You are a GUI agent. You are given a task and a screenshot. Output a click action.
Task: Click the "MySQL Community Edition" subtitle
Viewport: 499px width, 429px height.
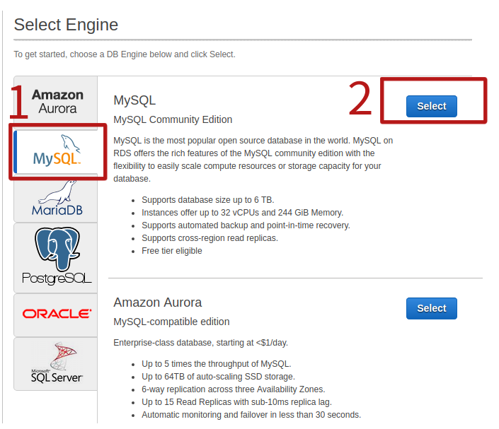(173, 119)
